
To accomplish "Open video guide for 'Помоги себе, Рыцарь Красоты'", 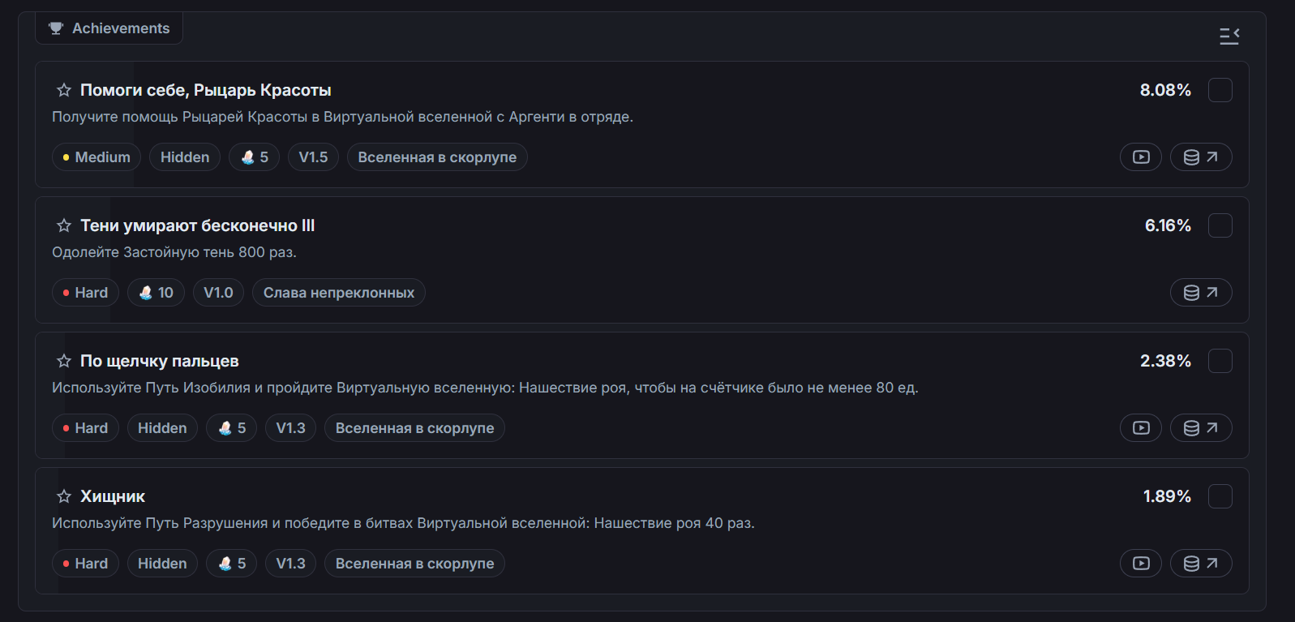I will (x=1141, y=157).
